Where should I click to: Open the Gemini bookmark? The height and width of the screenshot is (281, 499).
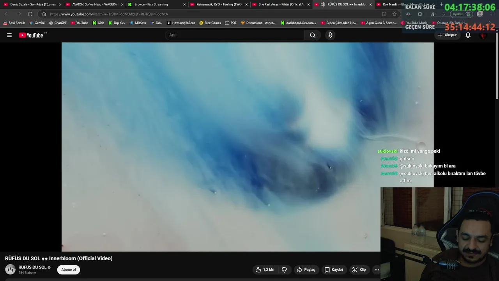coord(37,23)
